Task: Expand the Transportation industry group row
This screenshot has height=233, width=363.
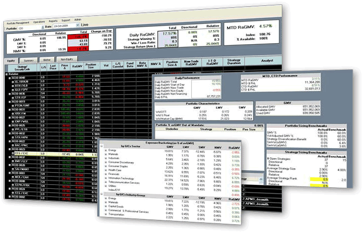Action: click(106, 214)
